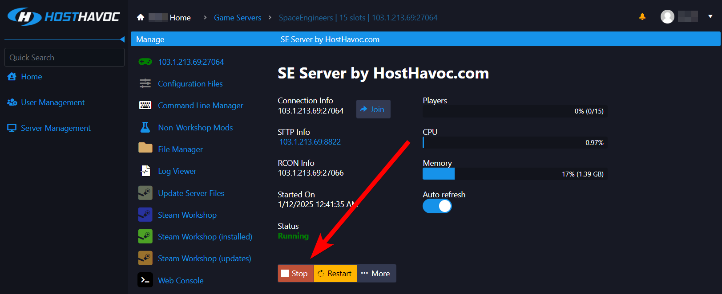Open the 103.1.213.69:27064 server link

191,62
